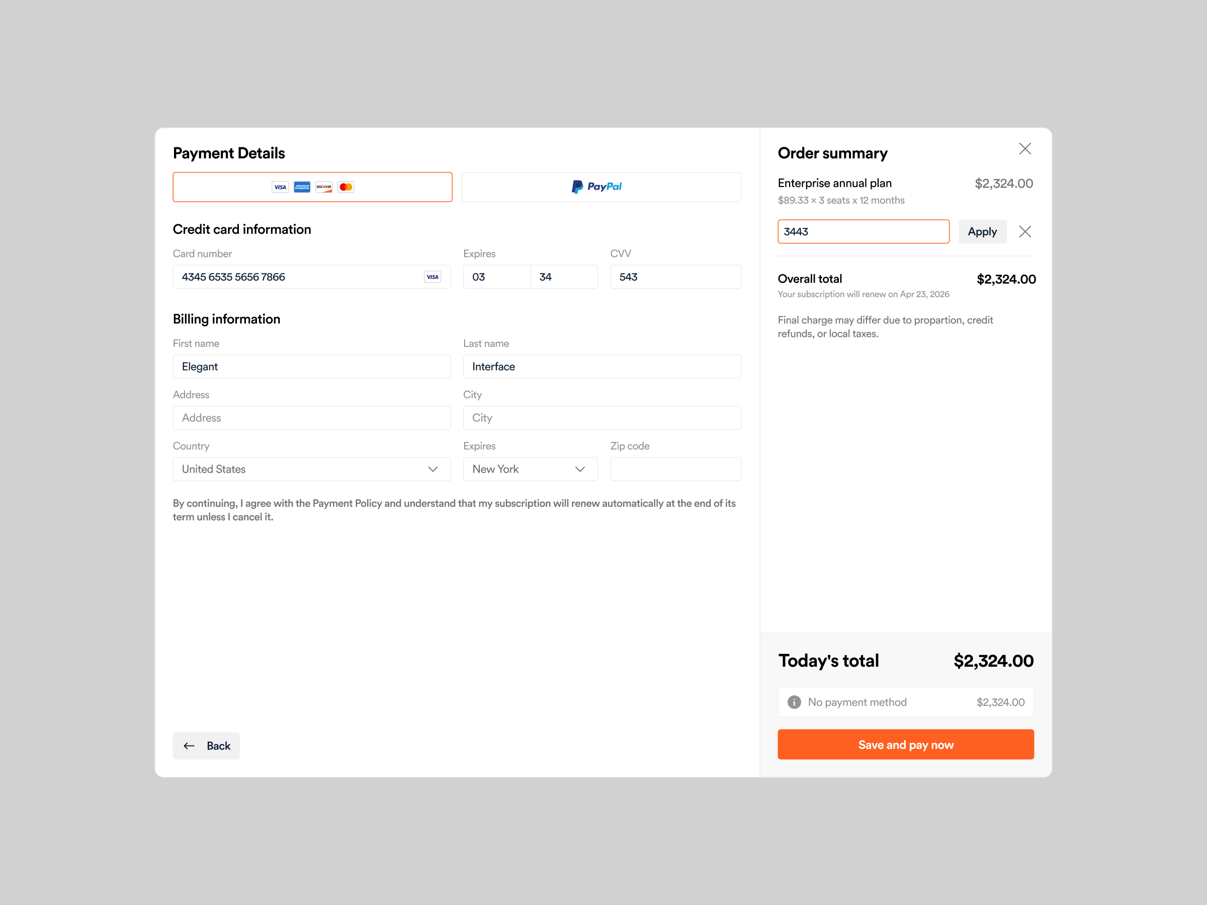Click the Visa card icon
The height and width of the screenshot is (905, 1207).
coord(280,187)
